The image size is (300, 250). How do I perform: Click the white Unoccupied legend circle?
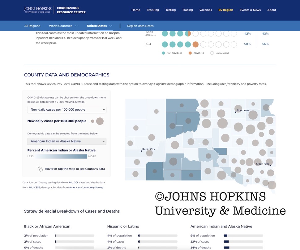click(212, 53)
